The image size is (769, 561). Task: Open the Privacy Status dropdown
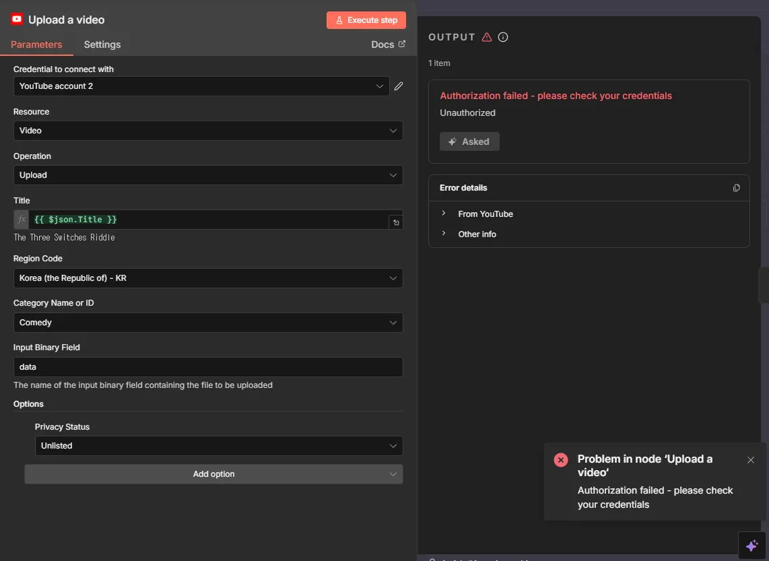pos(218,446)
